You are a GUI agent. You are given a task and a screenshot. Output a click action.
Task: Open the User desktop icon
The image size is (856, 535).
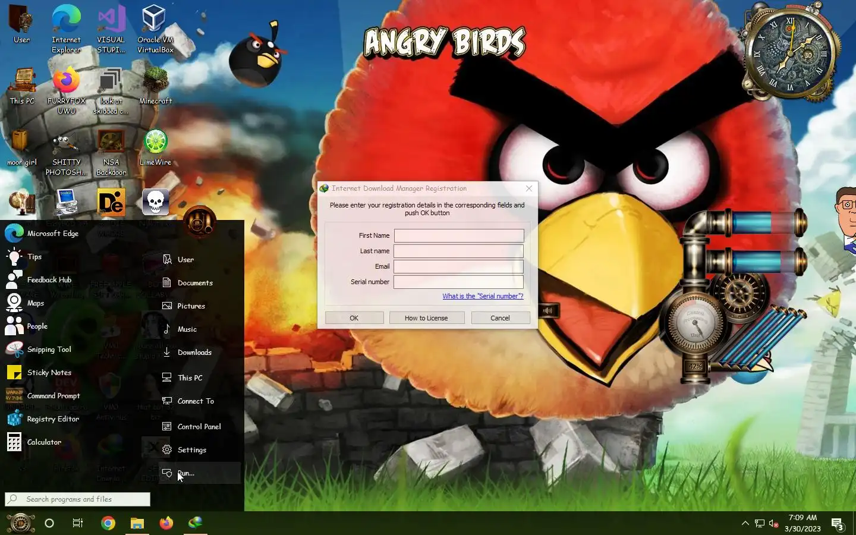point(22,24)
